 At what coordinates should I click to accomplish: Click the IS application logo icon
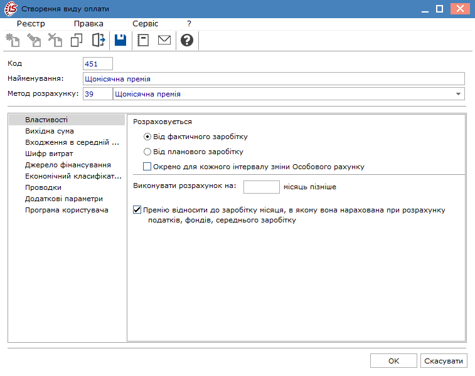pos(11,9)
